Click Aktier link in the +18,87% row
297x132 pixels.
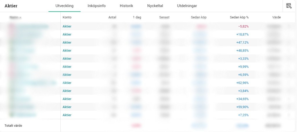pos(67,34)
